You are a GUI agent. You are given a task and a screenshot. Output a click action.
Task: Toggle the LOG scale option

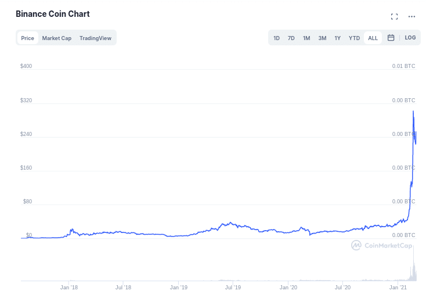pyautogui.click(x=410, y=38)
